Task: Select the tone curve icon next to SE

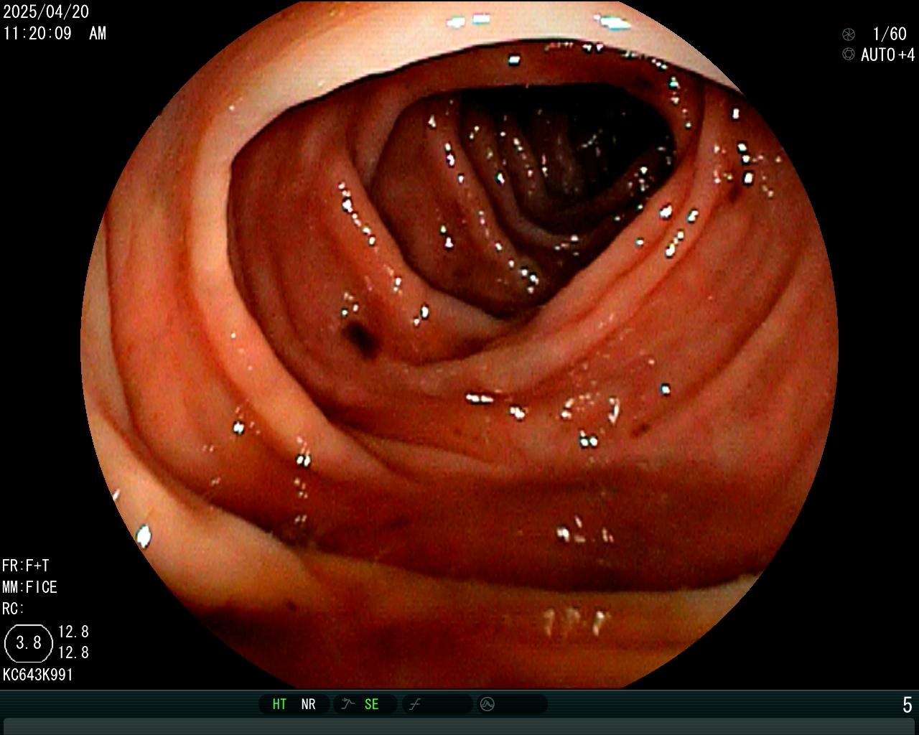Action: (347, 704)
